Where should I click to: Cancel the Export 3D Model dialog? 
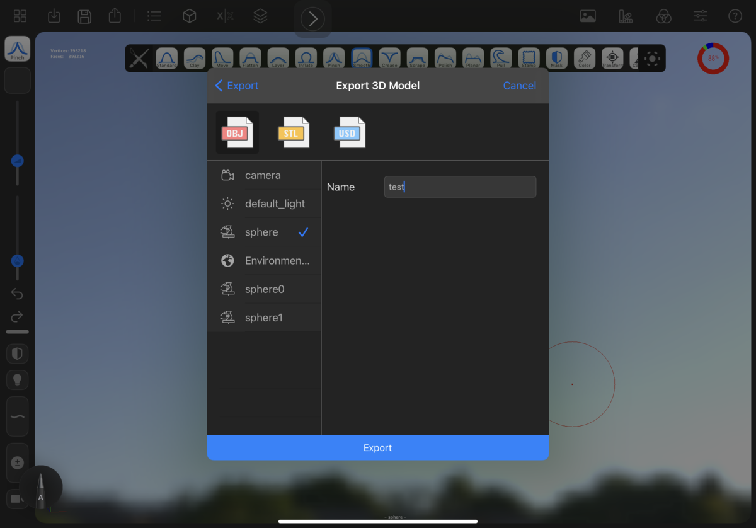519,86
